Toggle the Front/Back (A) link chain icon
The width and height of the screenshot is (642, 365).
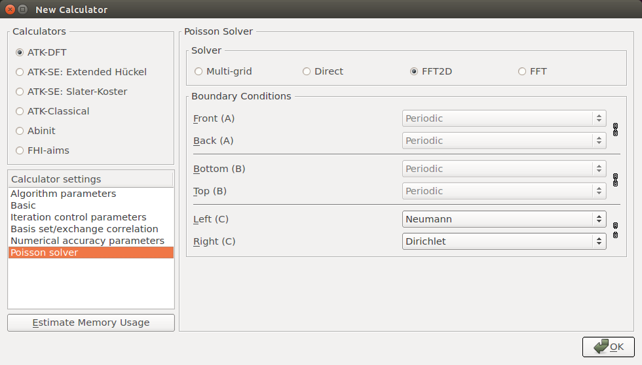[x=615, y=130]
